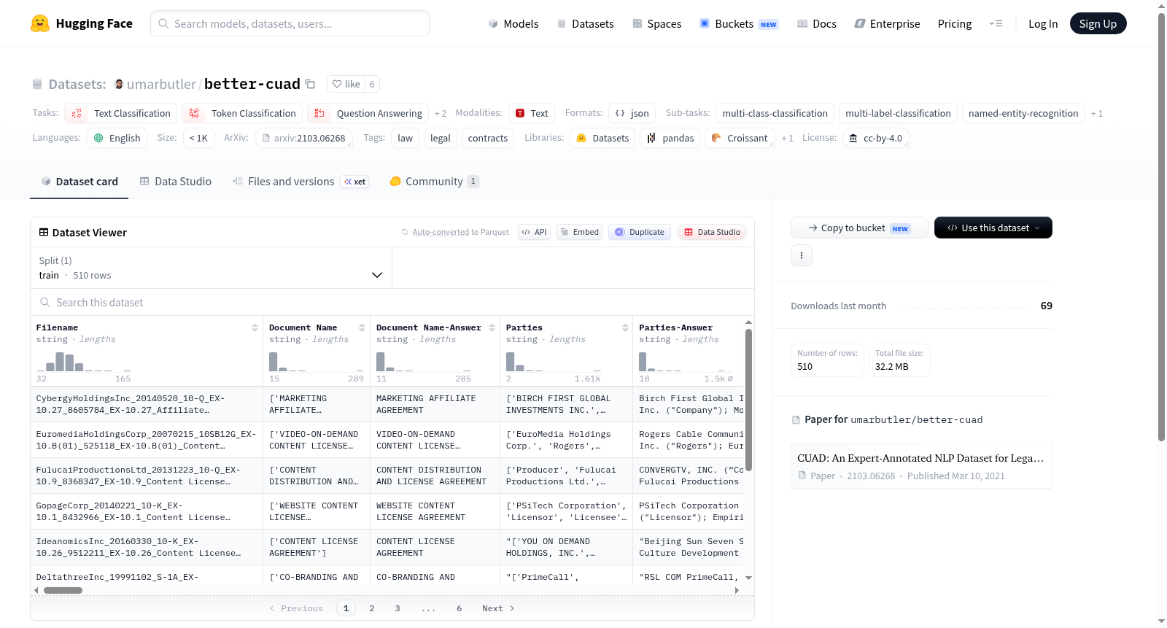The image size is (1167, 628).
Task: Click the named-entity-recognition tag
Action: click(x=1023, y=113)
